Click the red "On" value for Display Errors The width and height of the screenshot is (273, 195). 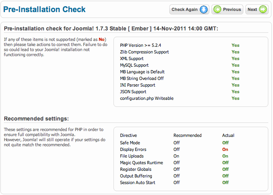[225, 149]
